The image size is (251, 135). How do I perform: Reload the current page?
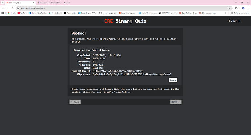[x=12, y=8]
